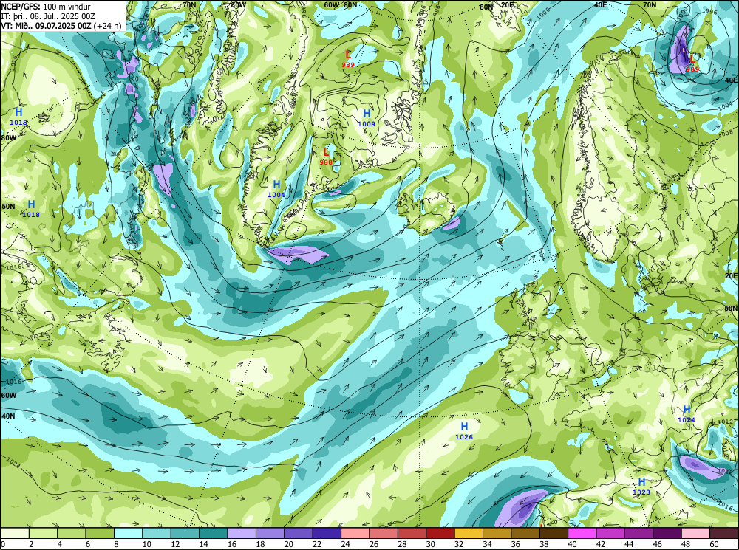Image resolution: width=739 pixels, height=550 pixels.
Task: Click the H 1026 high-pressure marker
Action: [x=464, y=431]
